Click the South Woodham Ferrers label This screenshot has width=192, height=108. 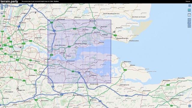coord(111,13)
